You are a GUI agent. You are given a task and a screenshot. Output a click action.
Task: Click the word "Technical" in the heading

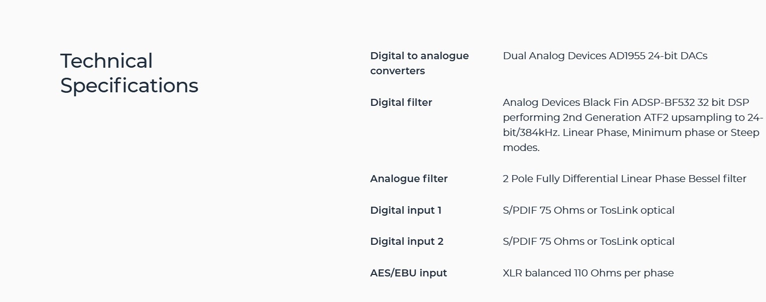(x=106, y=61)
